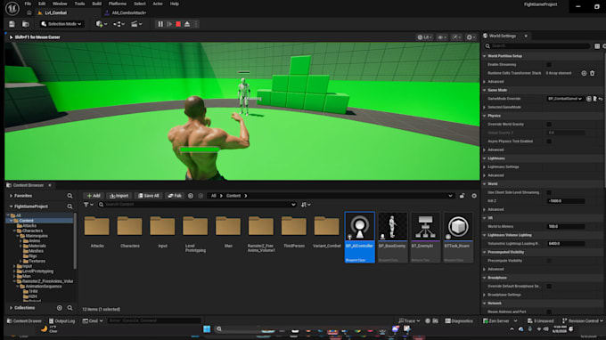Toggle Precompute Visibility checkbox
The image size is (606, 340).
coord(549,261)
